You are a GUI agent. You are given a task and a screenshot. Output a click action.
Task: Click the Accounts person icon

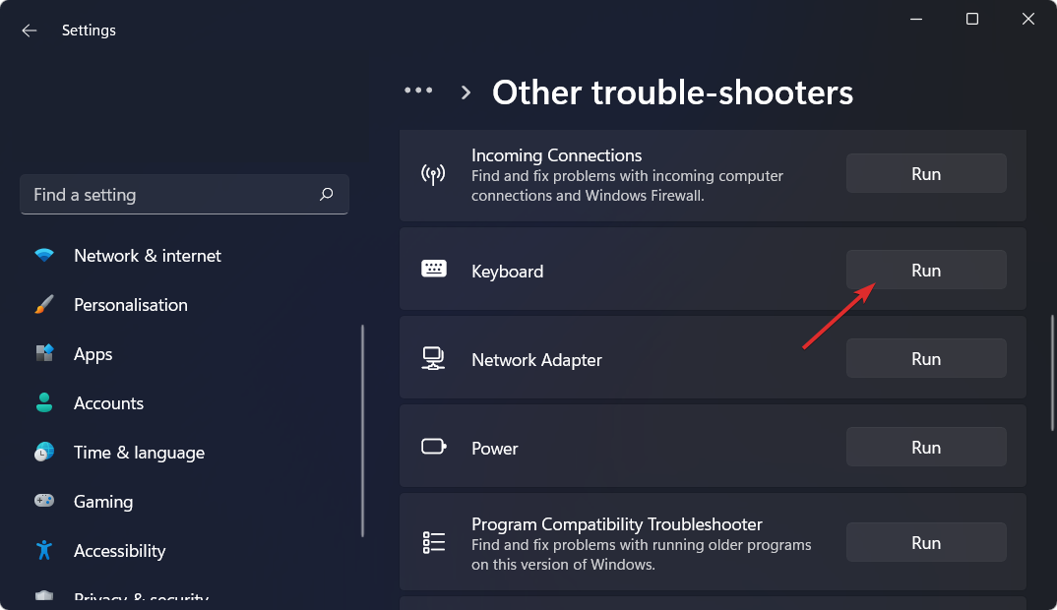[x=44, y=403]
